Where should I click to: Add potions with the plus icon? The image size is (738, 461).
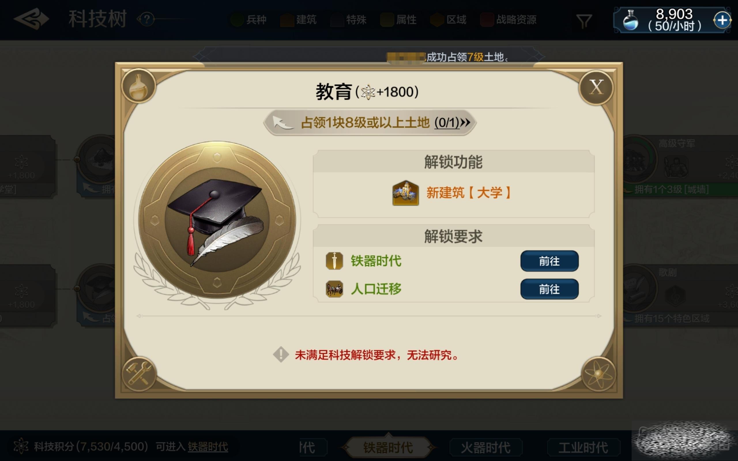722,20
